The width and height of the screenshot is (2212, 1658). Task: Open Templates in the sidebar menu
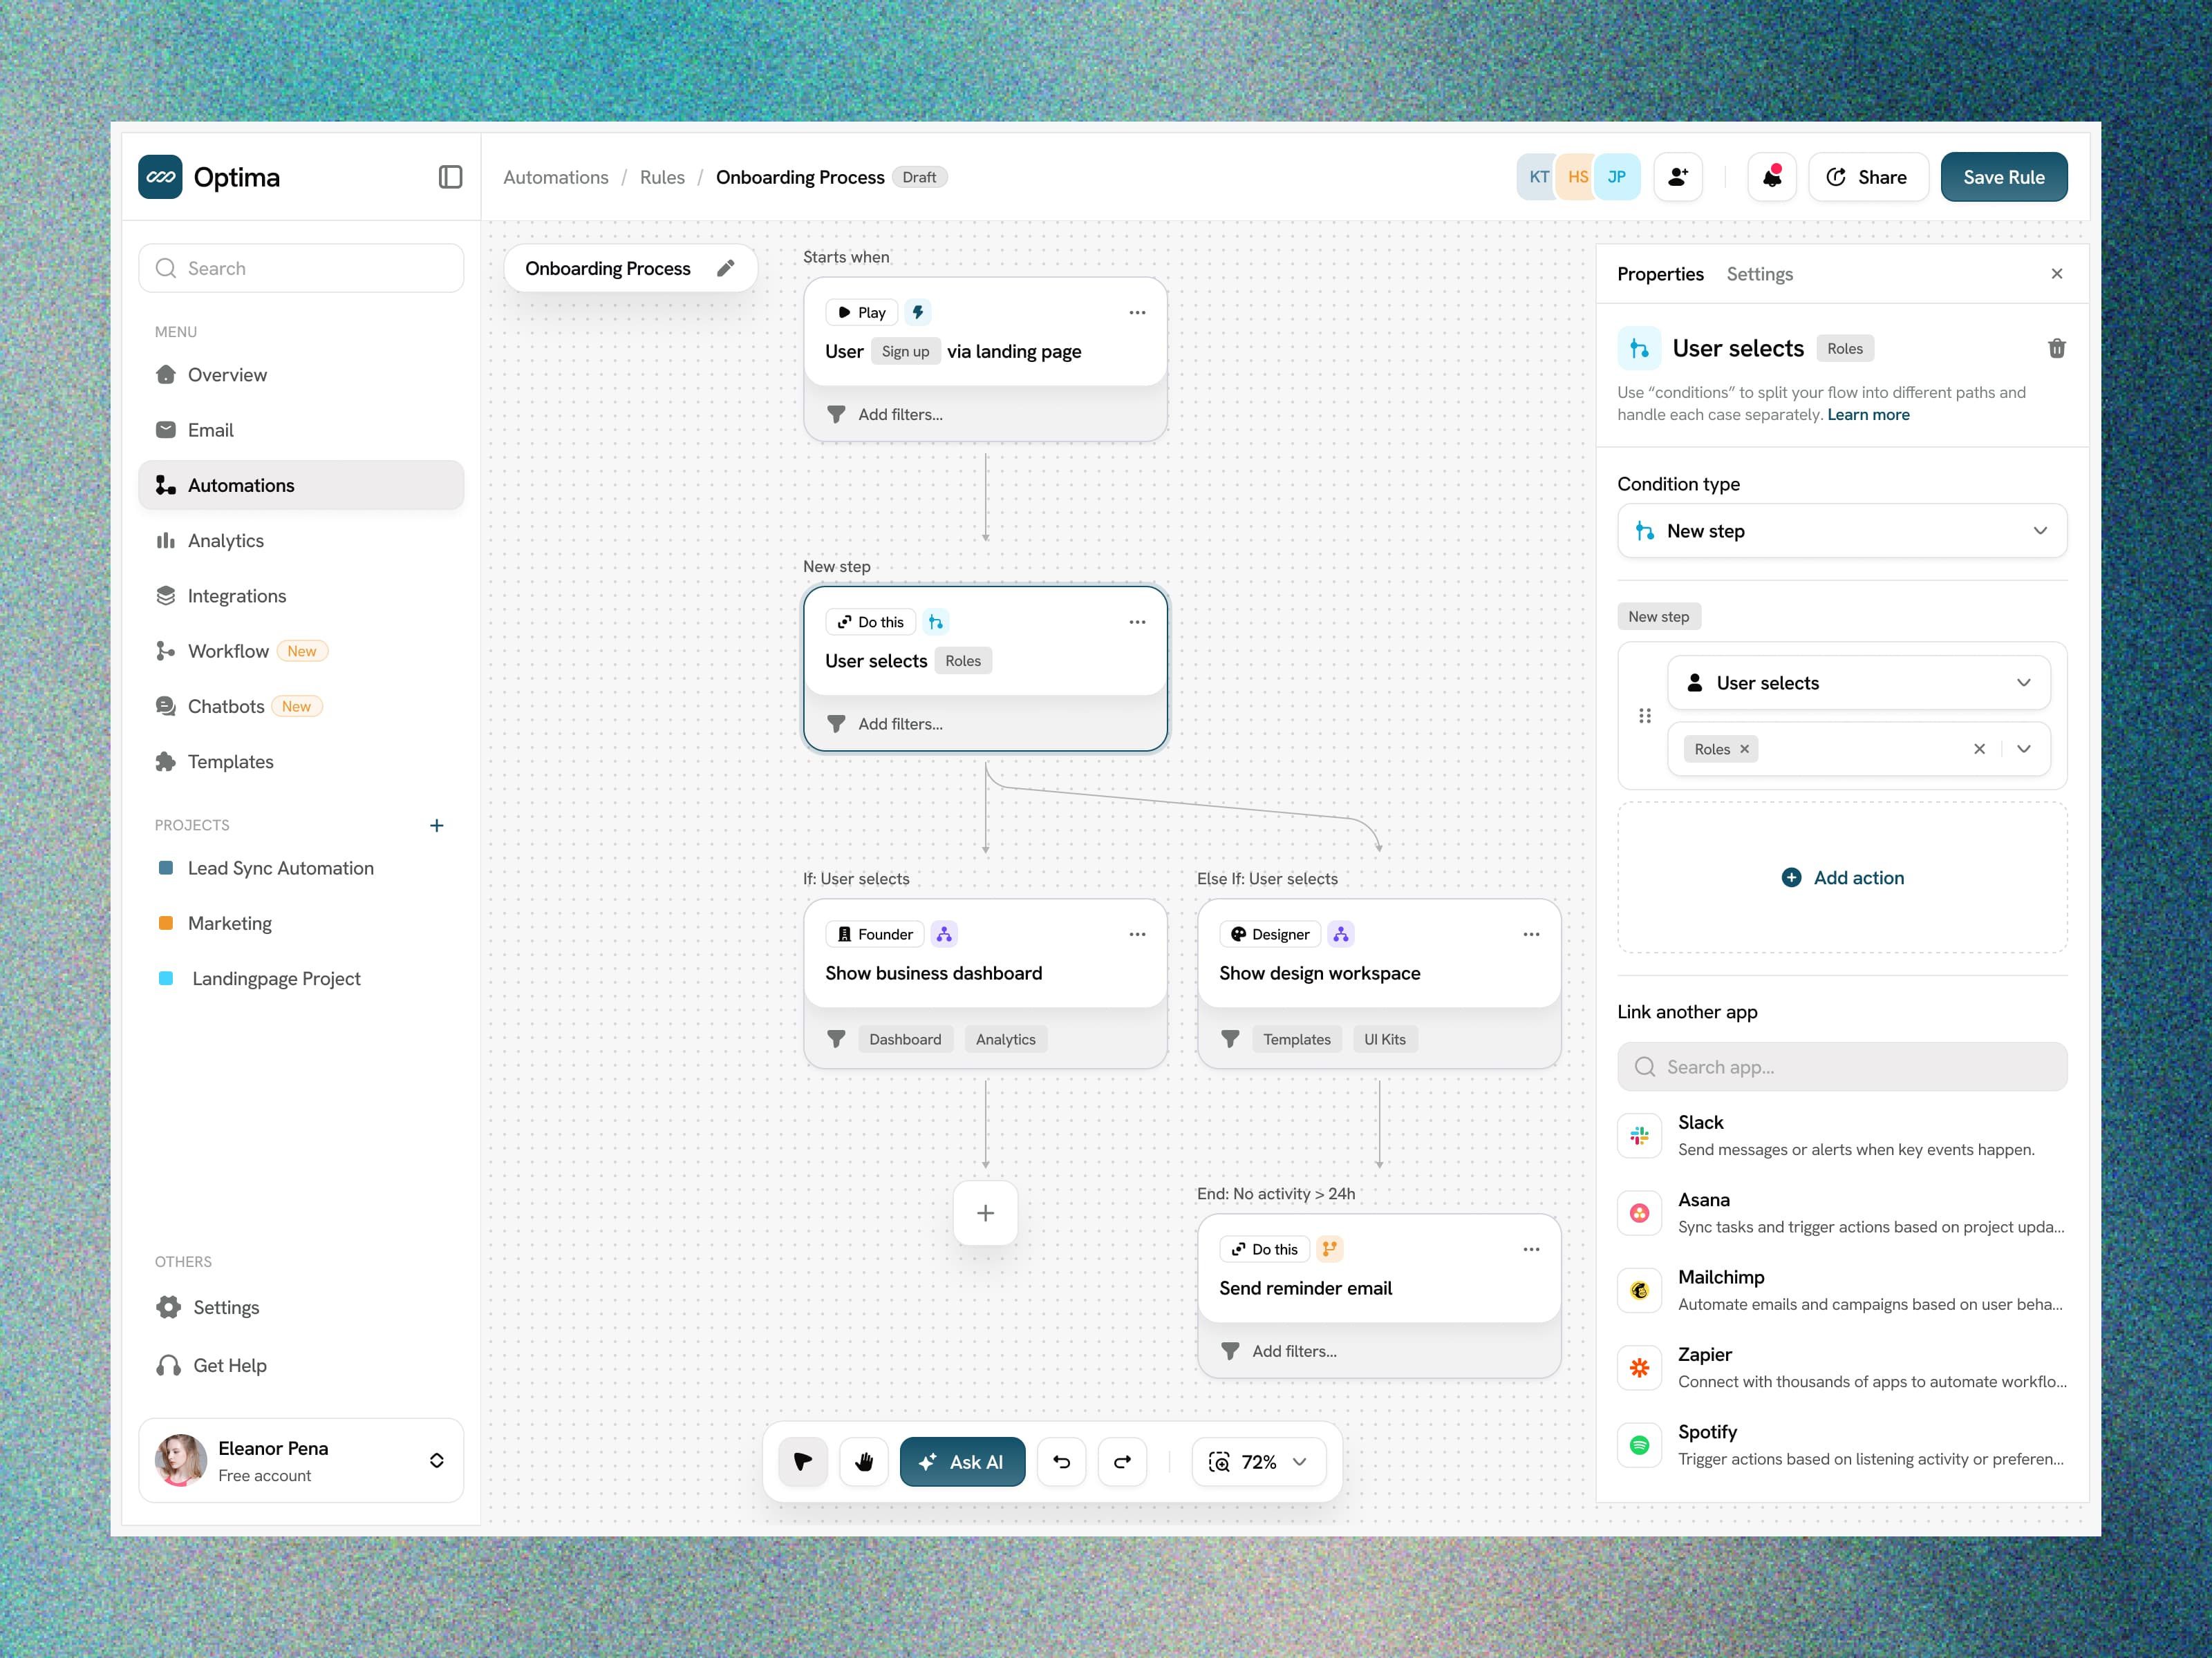[x=301, y=761]
